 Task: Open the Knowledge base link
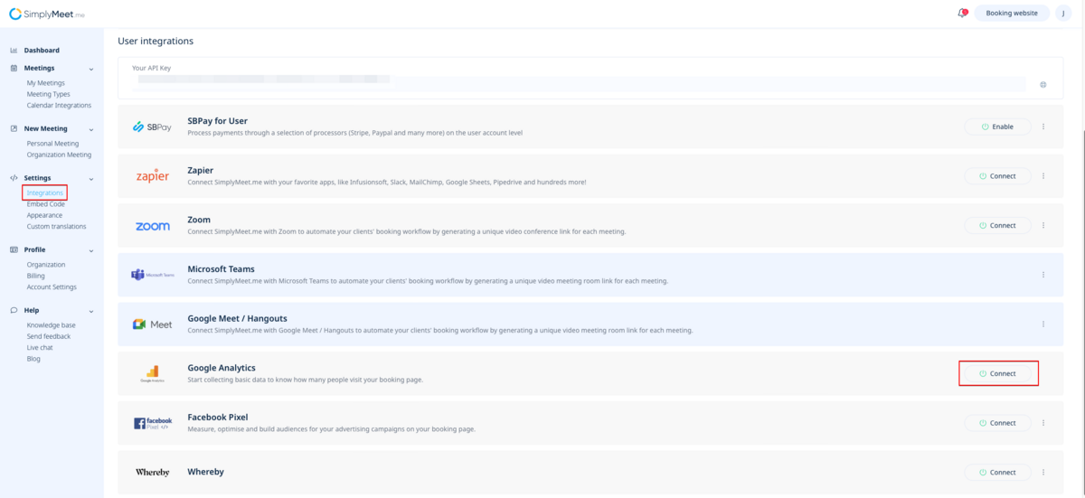(x=51, y=325)
